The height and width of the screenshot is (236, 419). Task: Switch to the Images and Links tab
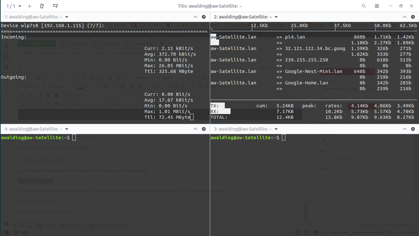point(52,53)
